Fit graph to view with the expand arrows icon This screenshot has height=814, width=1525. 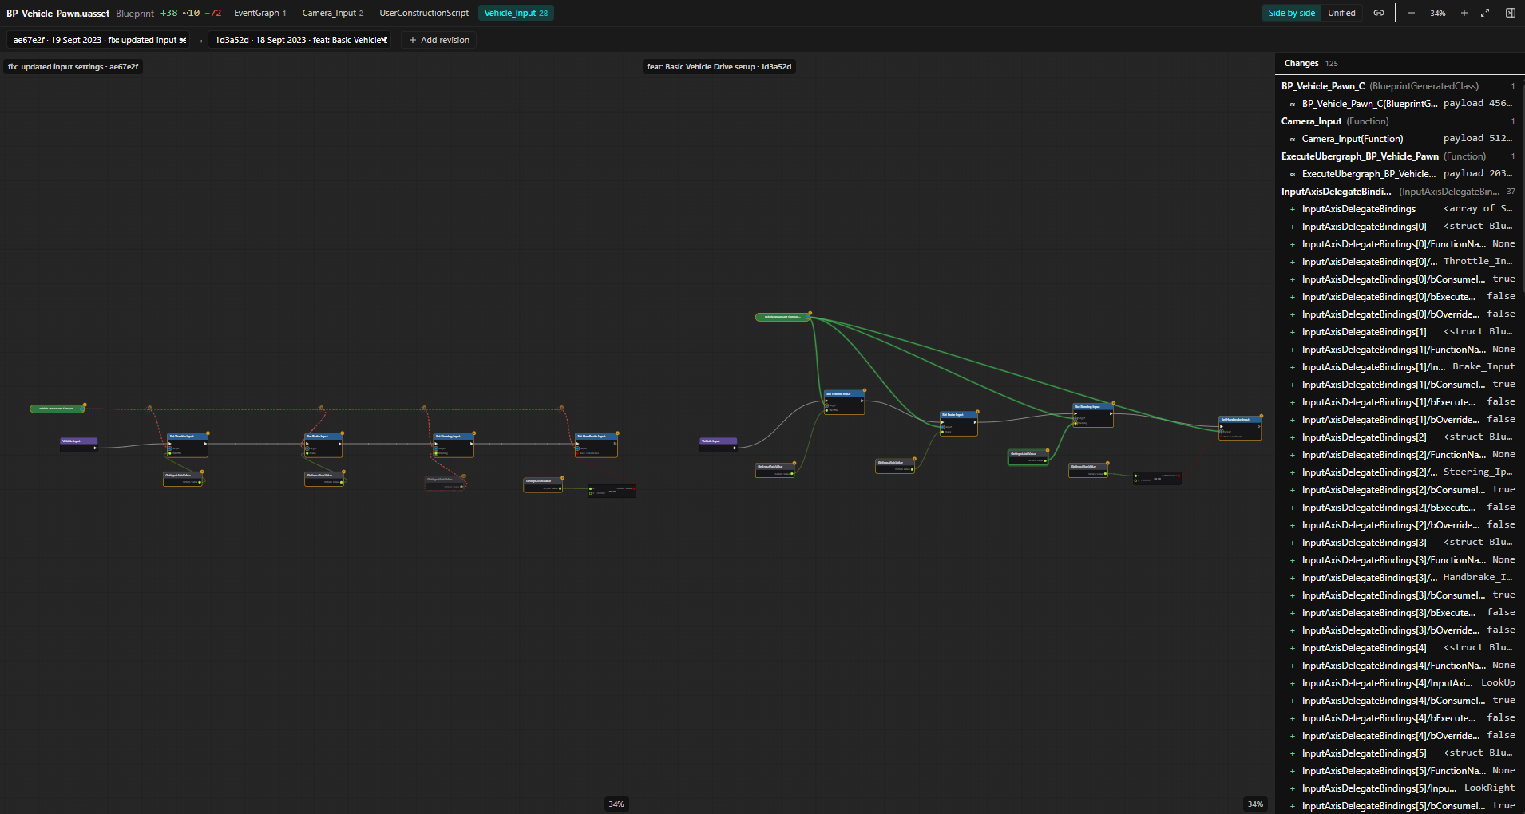[1485, 13]
